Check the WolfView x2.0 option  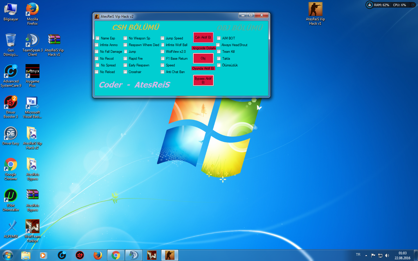tap(162, 51)
